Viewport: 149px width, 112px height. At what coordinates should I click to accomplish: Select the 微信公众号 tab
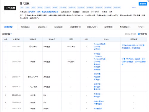point(92,27)
